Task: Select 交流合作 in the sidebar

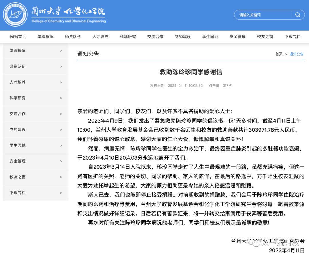Action: click(x=36, y=114)
